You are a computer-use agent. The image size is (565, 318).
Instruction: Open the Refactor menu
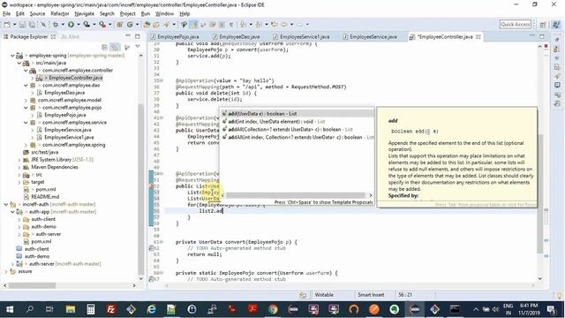[60, 14]
